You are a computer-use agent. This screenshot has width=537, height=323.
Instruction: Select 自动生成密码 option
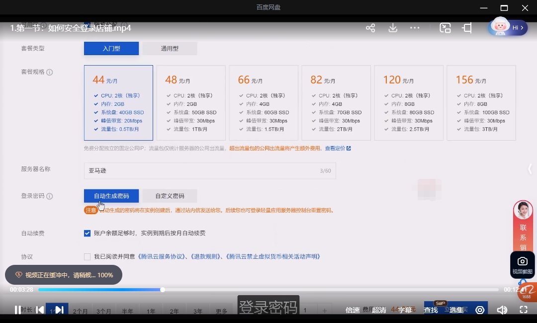point(111,196)
